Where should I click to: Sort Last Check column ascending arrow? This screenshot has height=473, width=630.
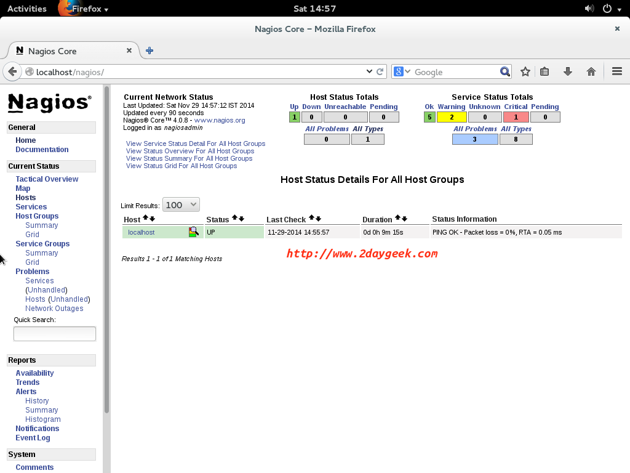[x=311, y=218]
